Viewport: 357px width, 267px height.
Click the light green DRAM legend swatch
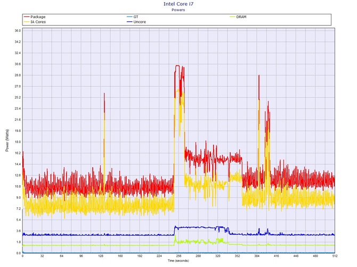232,17
